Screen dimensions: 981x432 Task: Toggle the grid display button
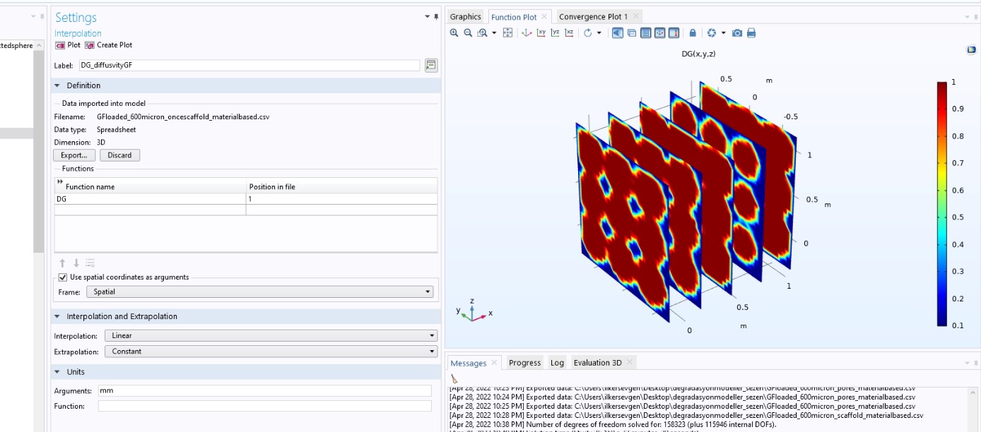click(645, 33)
